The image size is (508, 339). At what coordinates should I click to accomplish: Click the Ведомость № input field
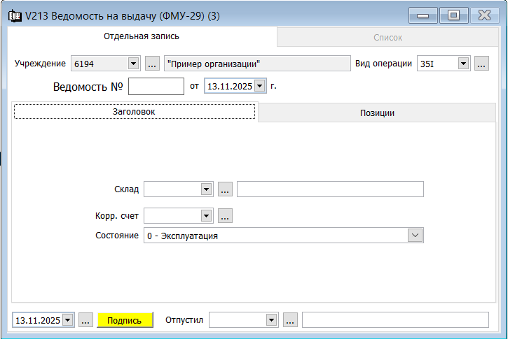(x=156, y=87)
